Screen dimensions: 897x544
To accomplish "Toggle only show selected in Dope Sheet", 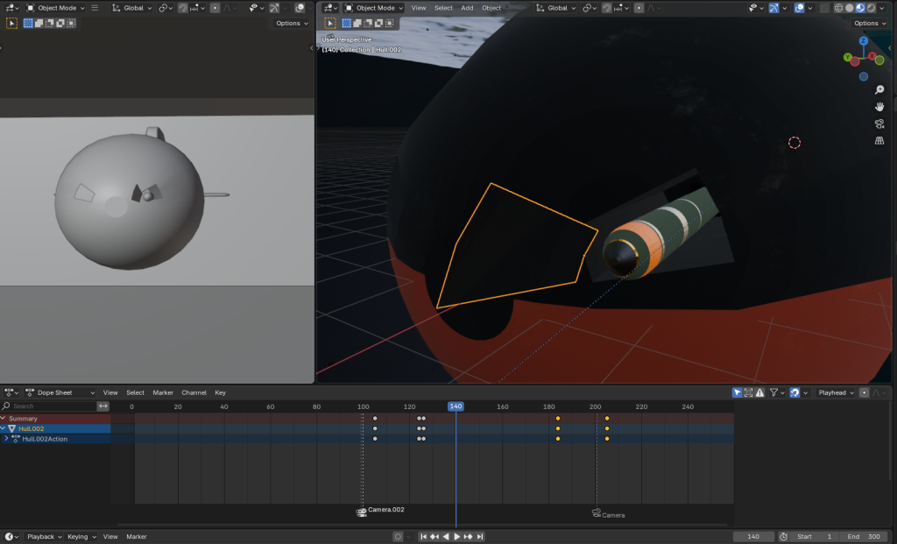I will click(737, 393).
